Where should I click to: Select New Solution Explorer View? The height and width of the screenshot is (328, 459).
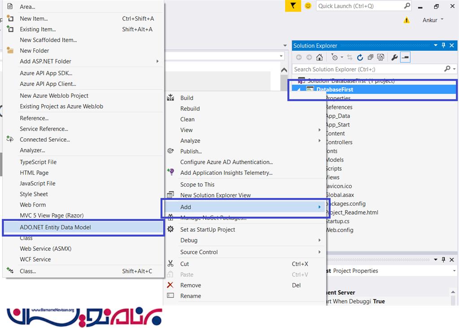coord(244,195)
